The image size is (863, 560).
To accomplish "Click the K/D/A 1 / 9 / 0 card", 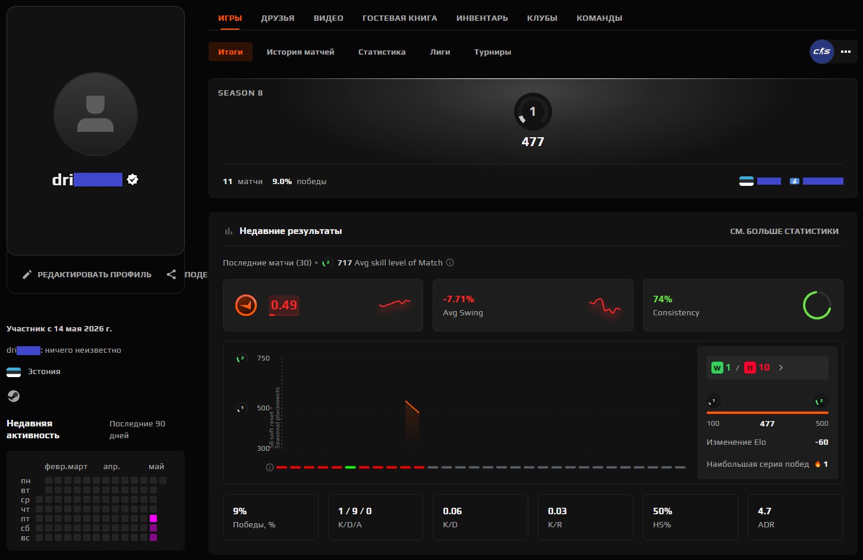I will 376,517.
